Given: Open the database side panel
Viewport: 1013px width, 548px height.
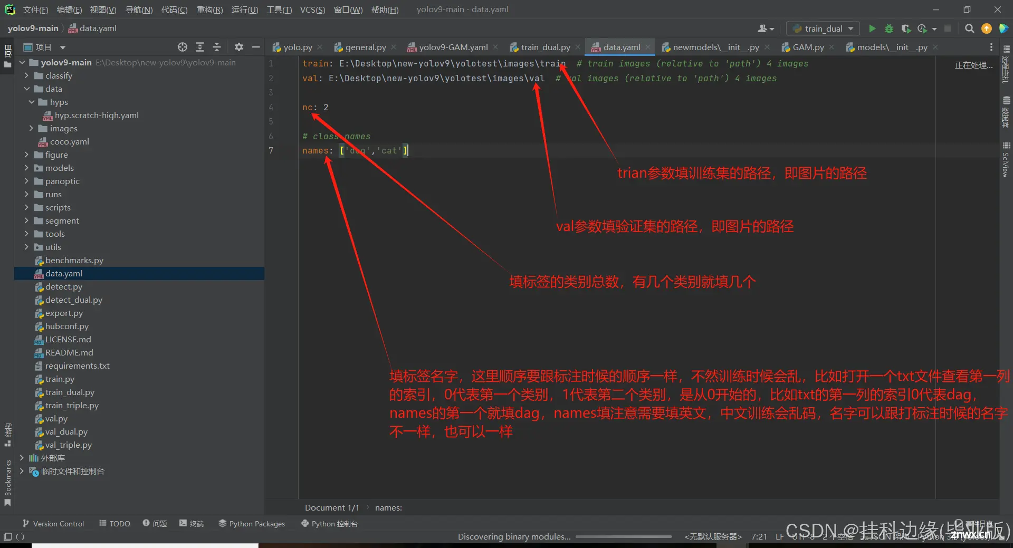Looking at the screenshot, I should pos(1006,112).
